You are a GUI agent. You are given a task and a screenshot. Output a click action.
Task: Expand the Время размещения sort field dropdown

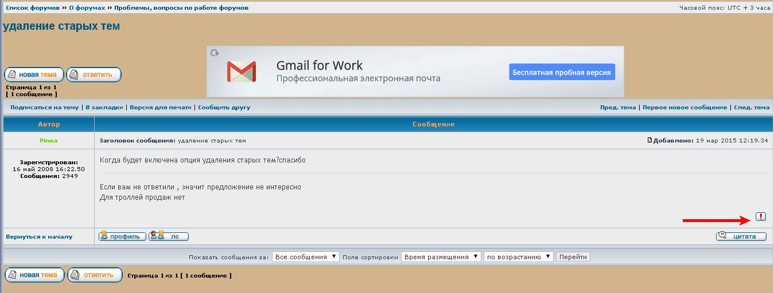[441, 257]
